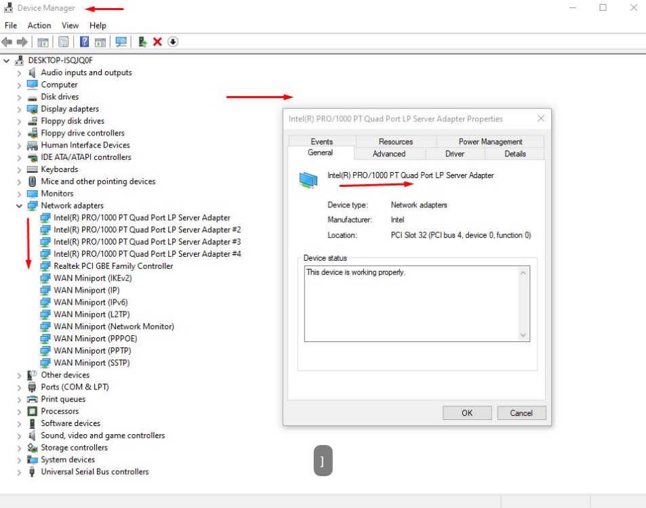Expand the System devices category
This screenshot has height=508, width=646.
pyautogui.click(x=19, y=460)
